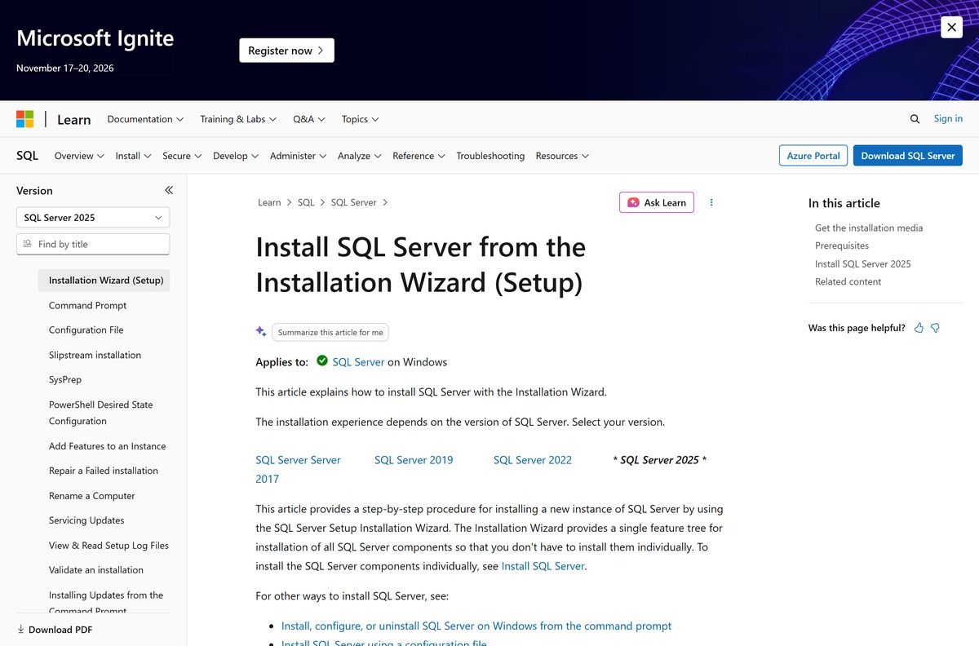Click Download SQL Server button
The width and height of the screenshot is (979, 646).
[x=908, y=156]
